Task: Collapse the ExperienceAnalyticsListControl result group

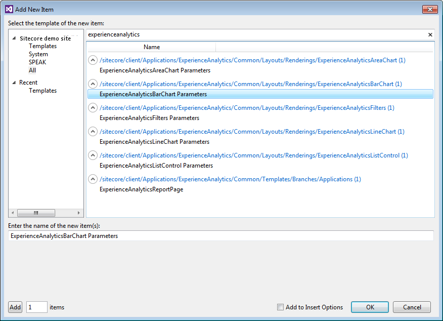Action: click(93, 155)
